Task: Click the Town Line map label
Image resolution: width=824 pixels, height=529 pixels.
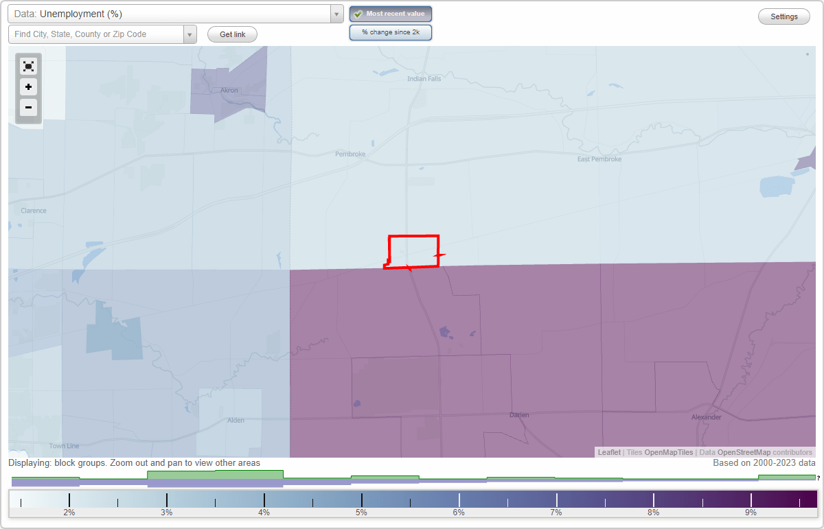Action: [64, 446]
